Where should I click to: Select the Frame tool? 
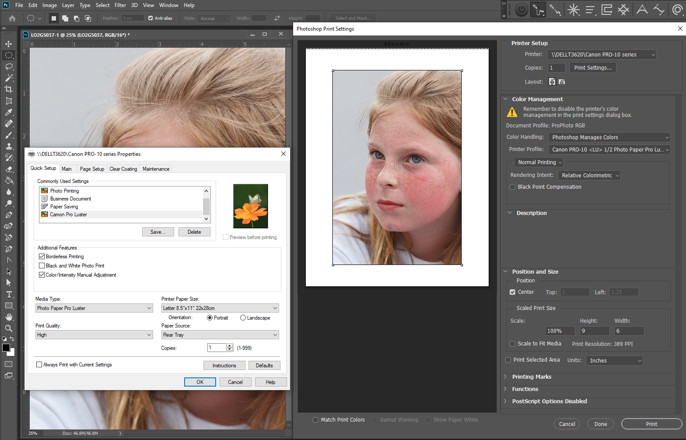pyautogui.click(x=8, y=101)
